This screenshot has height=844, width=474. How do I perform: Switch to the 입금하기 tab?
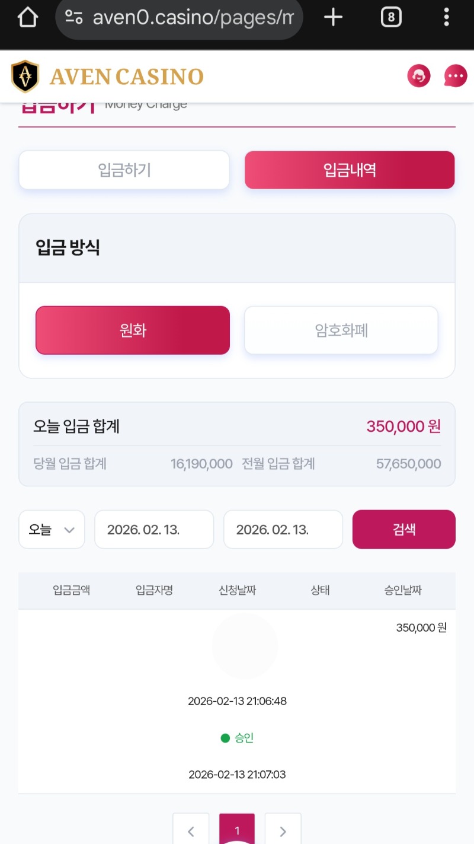click(x=124, y=170)
